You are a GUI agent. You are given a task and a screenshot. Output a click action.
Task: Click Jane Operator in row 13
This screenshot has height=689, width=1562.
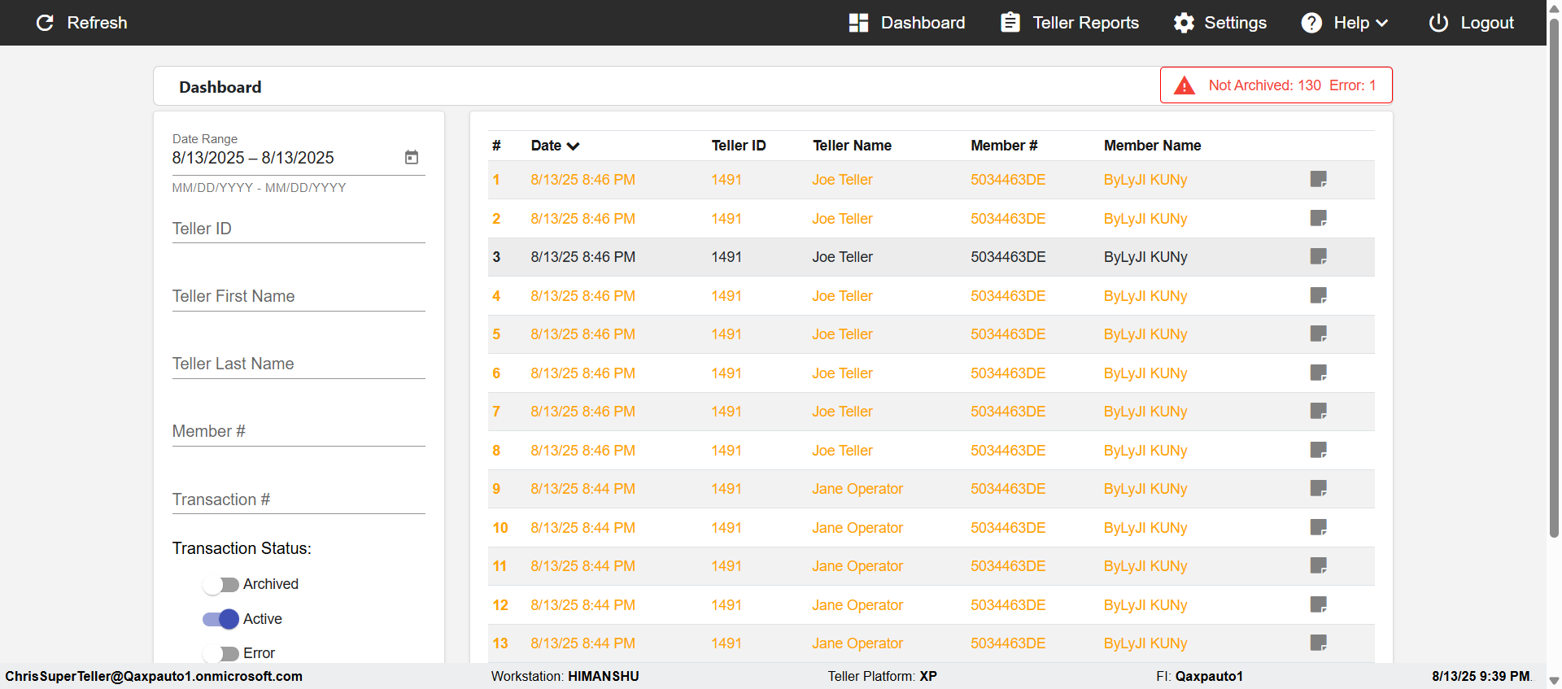point(857,643)
